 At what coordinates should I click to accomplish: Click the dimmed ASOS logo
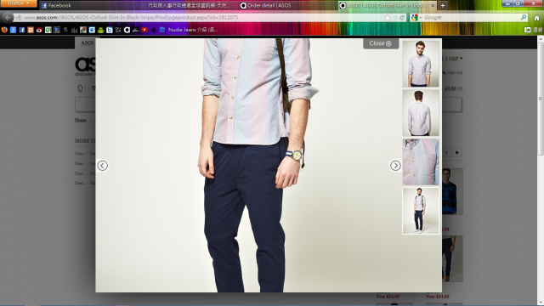(85, 66)
